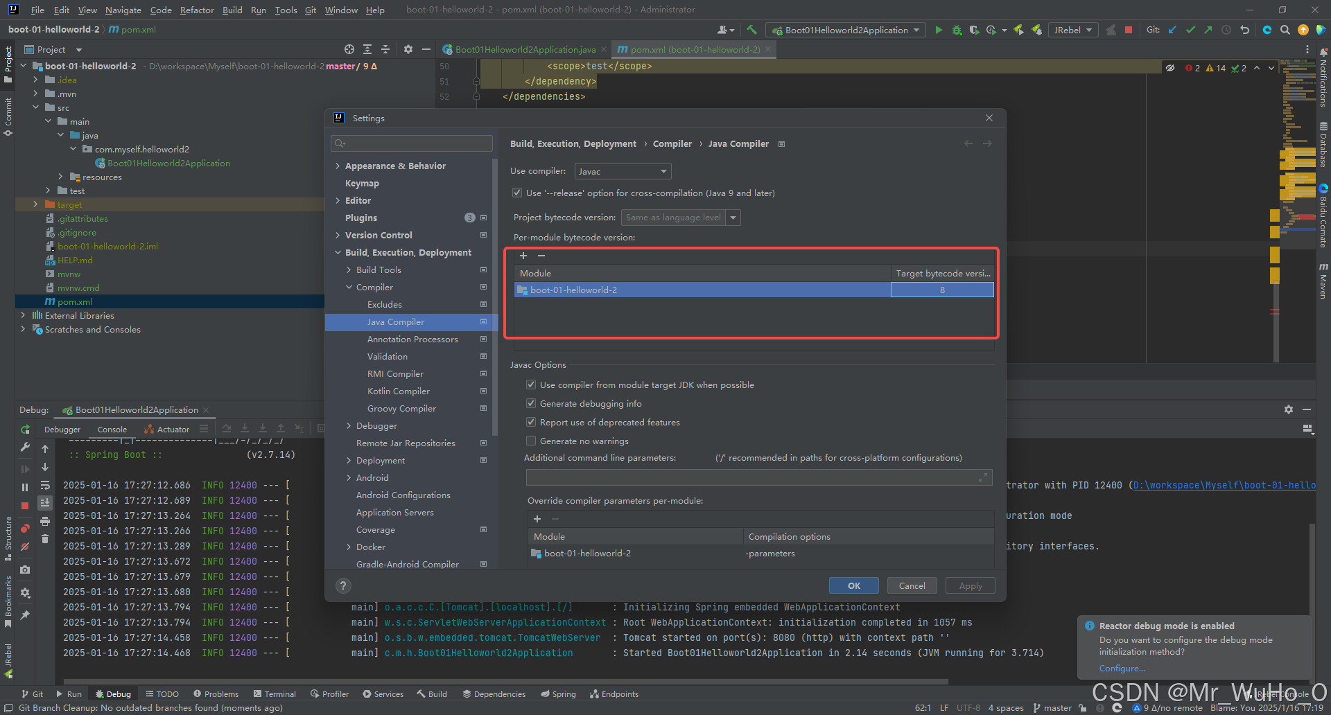Click Apply button in Settings dialog

971,585
